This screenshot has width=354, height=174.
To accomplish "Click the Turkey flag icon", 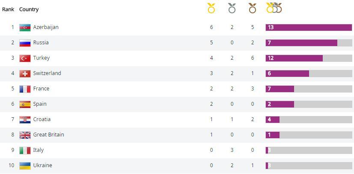I will tap(25, 58).
